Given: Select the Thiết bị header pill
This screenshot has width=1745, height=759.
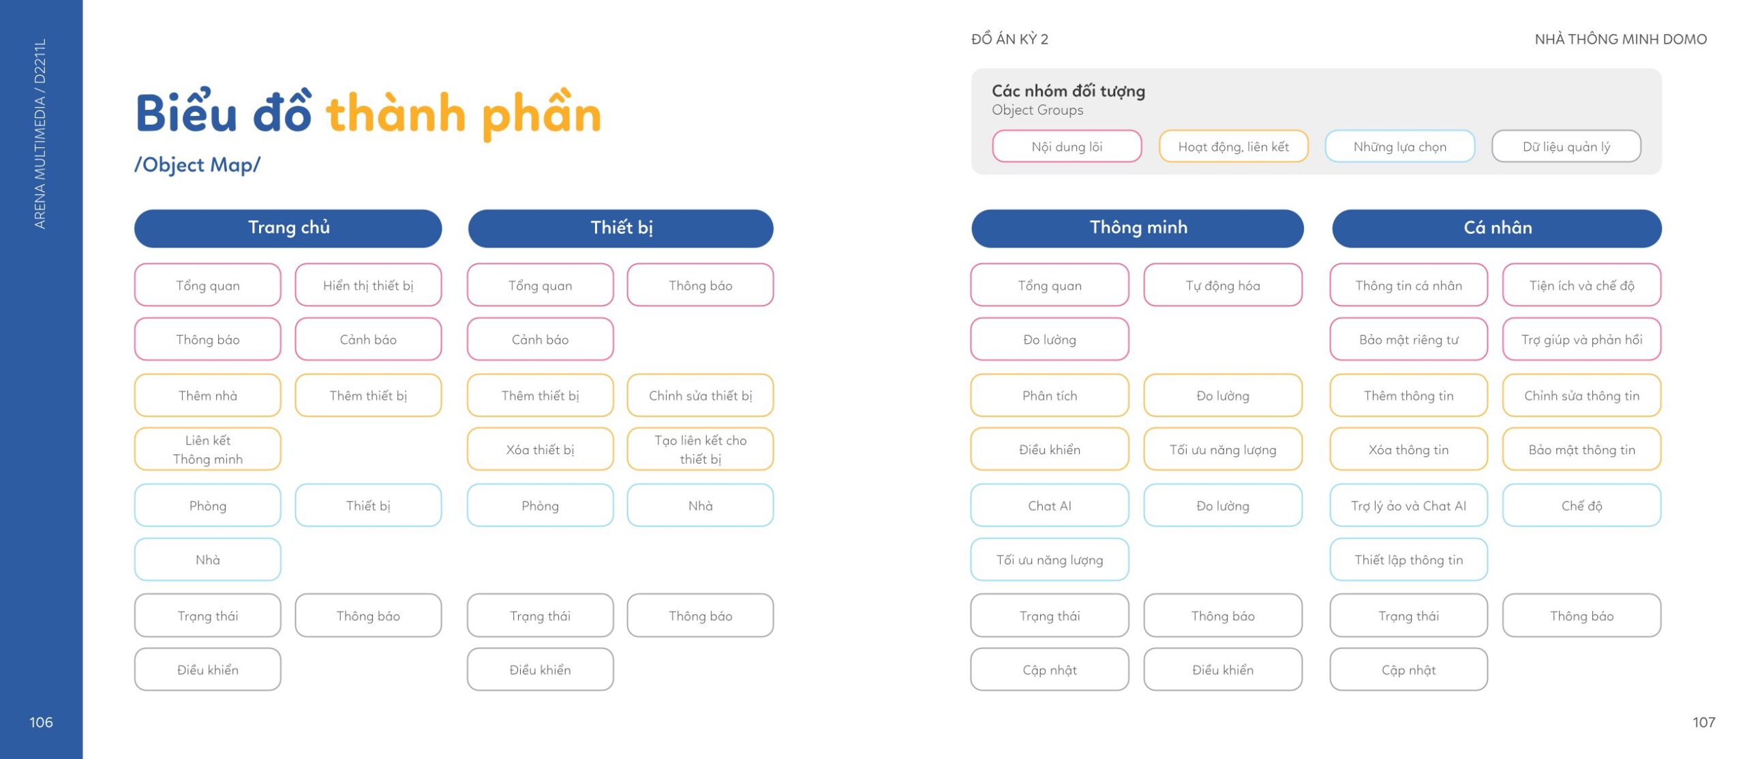Looking at the screenshot, I should [621, 228].
